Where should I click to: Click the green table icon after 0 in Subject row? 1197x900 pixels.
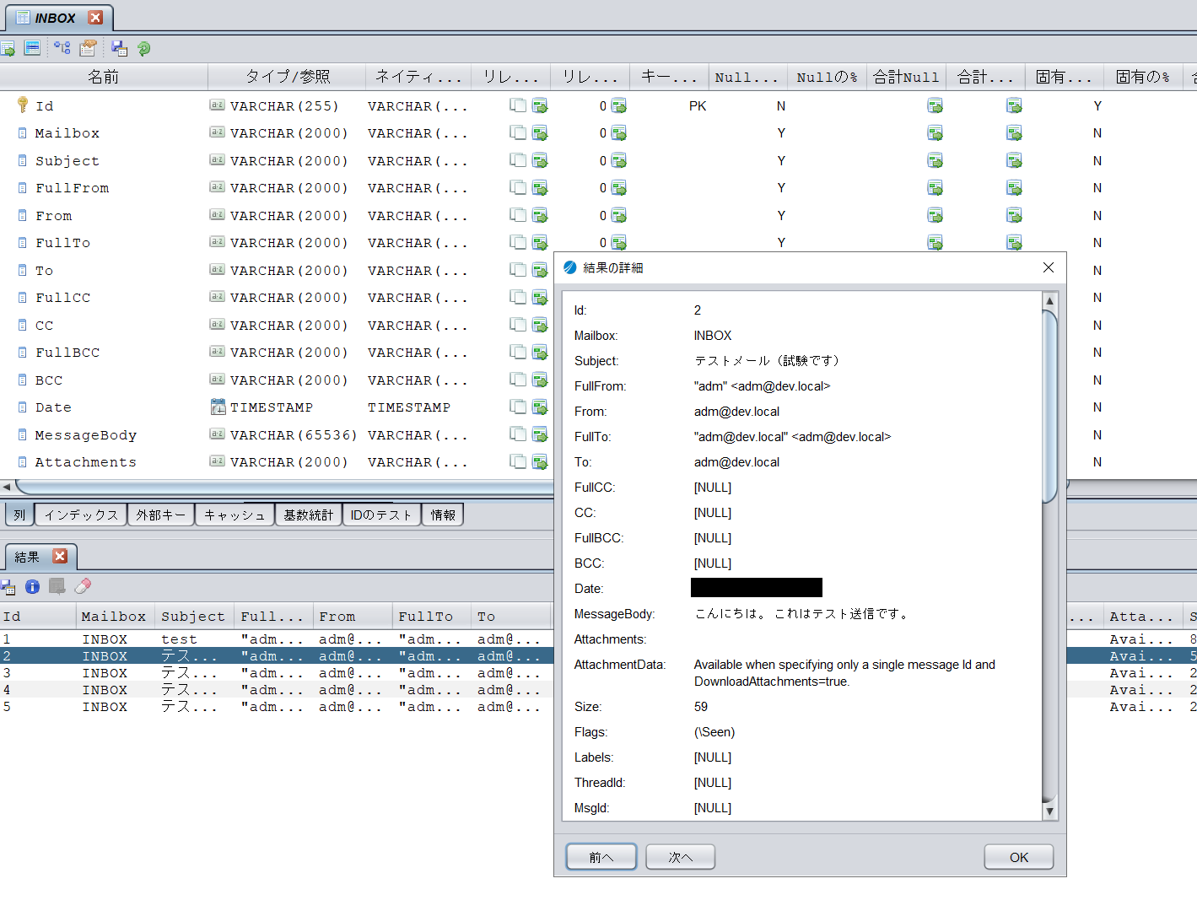pyautogui.click(x=619, y=160)
